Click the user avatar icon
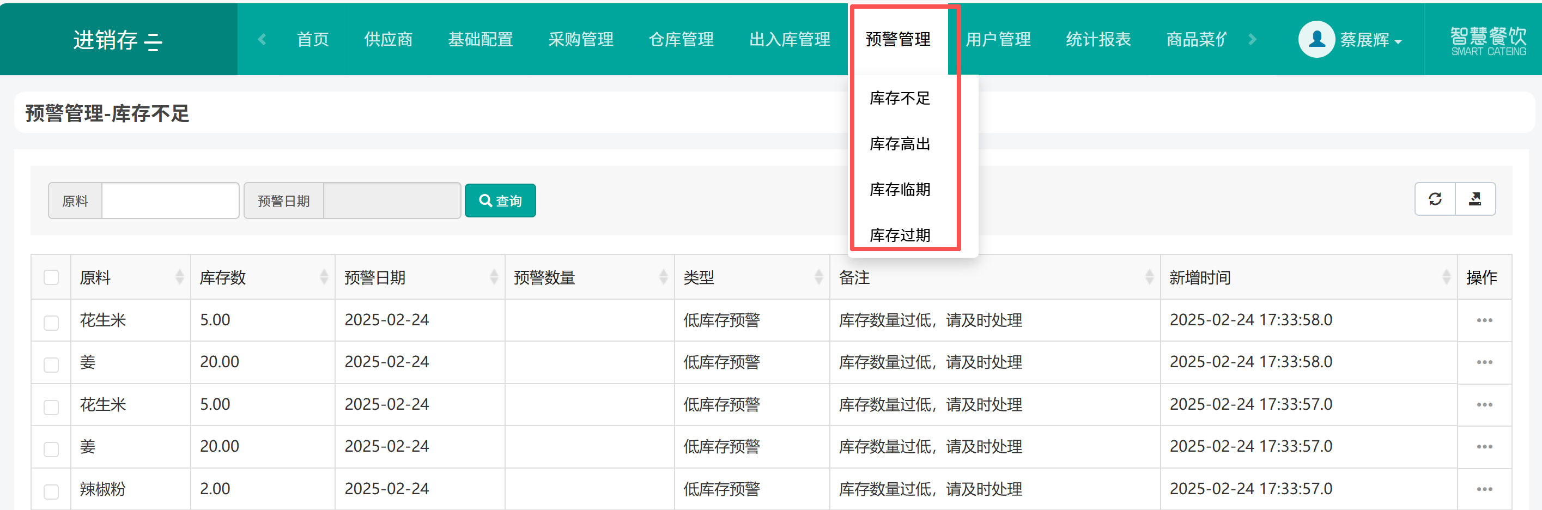This screenshot has height=510, width=1542. 1316,40
